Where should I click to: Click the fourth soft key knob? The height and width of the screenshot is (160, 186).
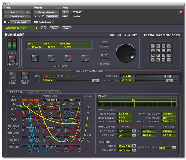pos(86,58)
